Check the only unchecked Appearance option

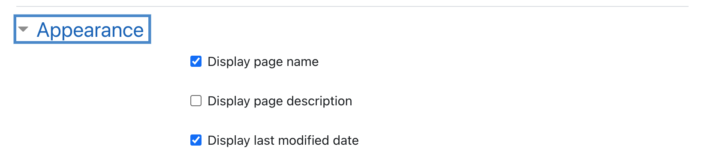click(x=196, y=101)
